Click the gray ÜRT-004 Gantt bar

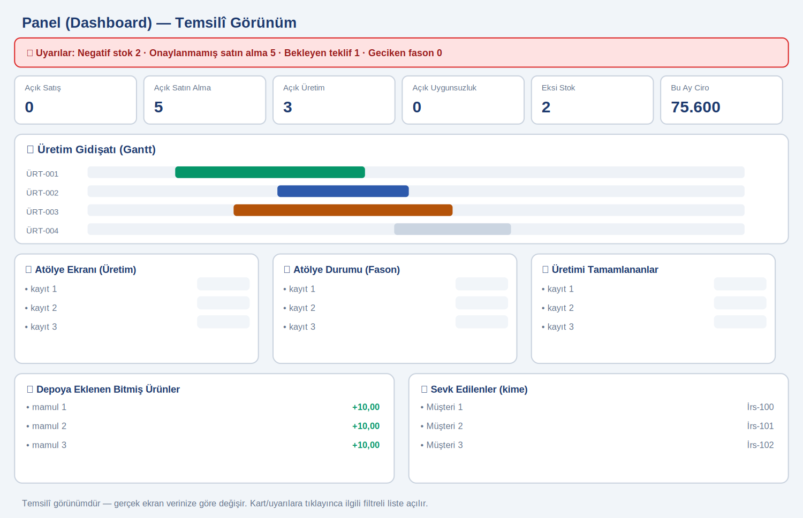(452, 229)
